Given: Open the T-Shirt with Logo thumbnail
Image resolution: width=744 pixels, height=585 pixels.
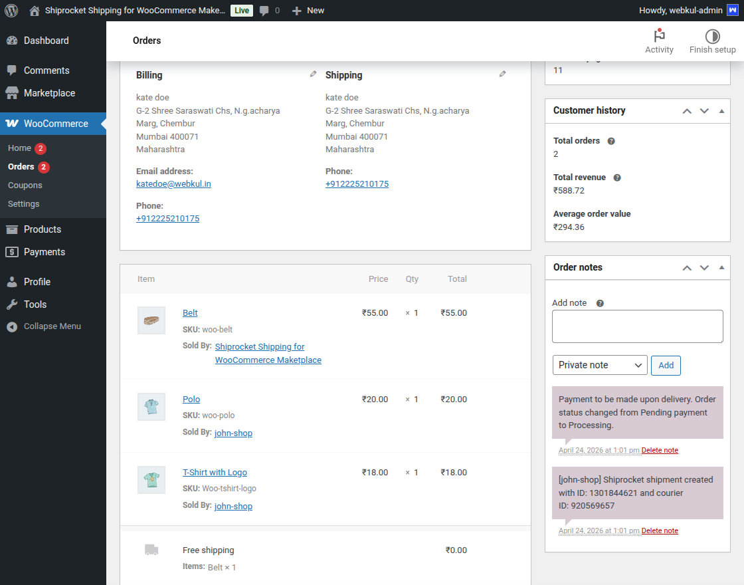Looking at the screenshot, I should 151,480.
